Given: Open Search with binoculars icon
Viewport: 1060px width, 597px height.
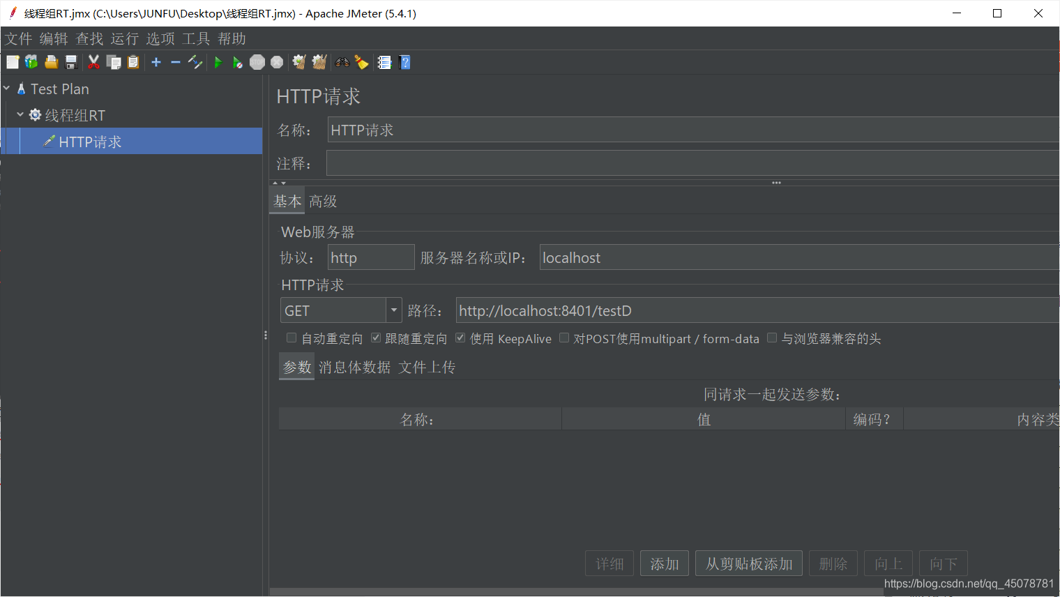Looking at the screenshot, I should pyautogui.click(x=342, y=62).
